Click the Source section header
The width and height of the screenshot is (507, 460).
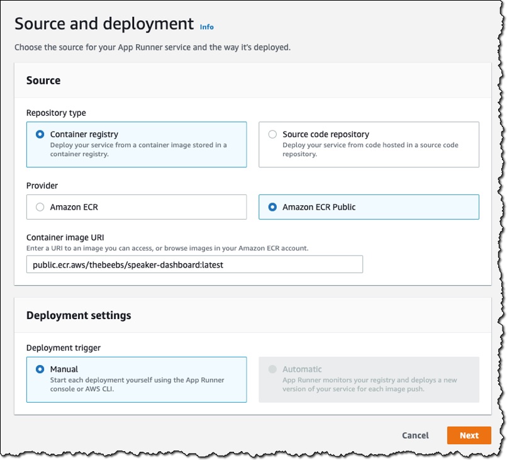tap(43, 80)
